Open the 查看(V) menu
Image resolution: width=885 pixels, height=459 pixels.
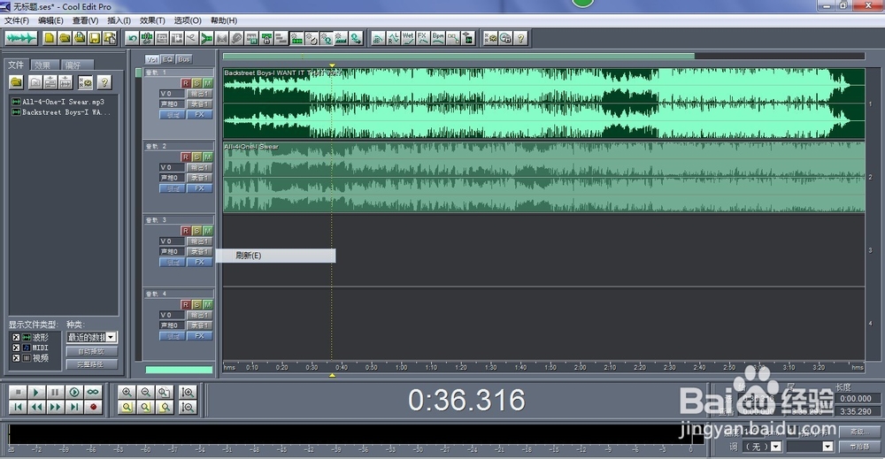click(x=85, y=20)
